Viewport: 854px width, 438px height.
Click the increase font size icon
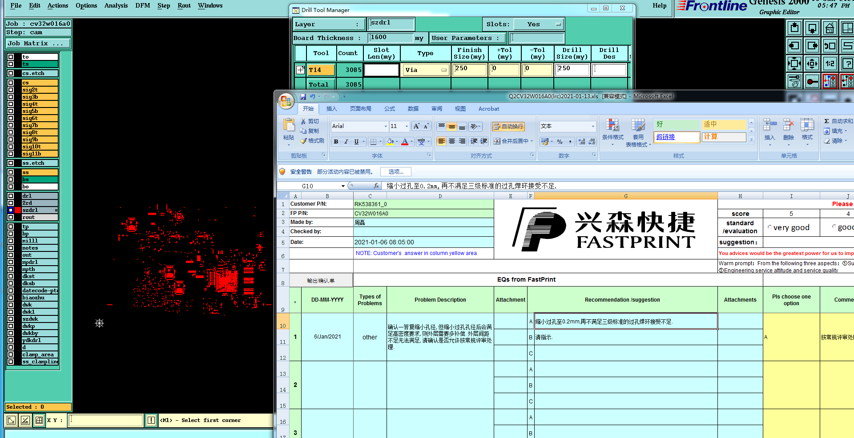click(416, 126)
